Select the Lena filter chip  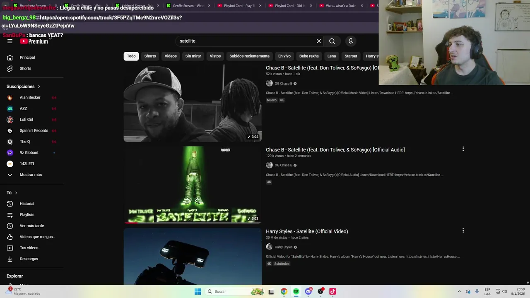pyautogui.click(x=332, y=56)
